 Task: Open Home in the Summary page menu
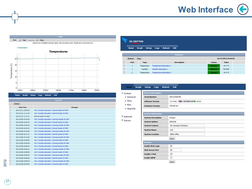point(131,48)
